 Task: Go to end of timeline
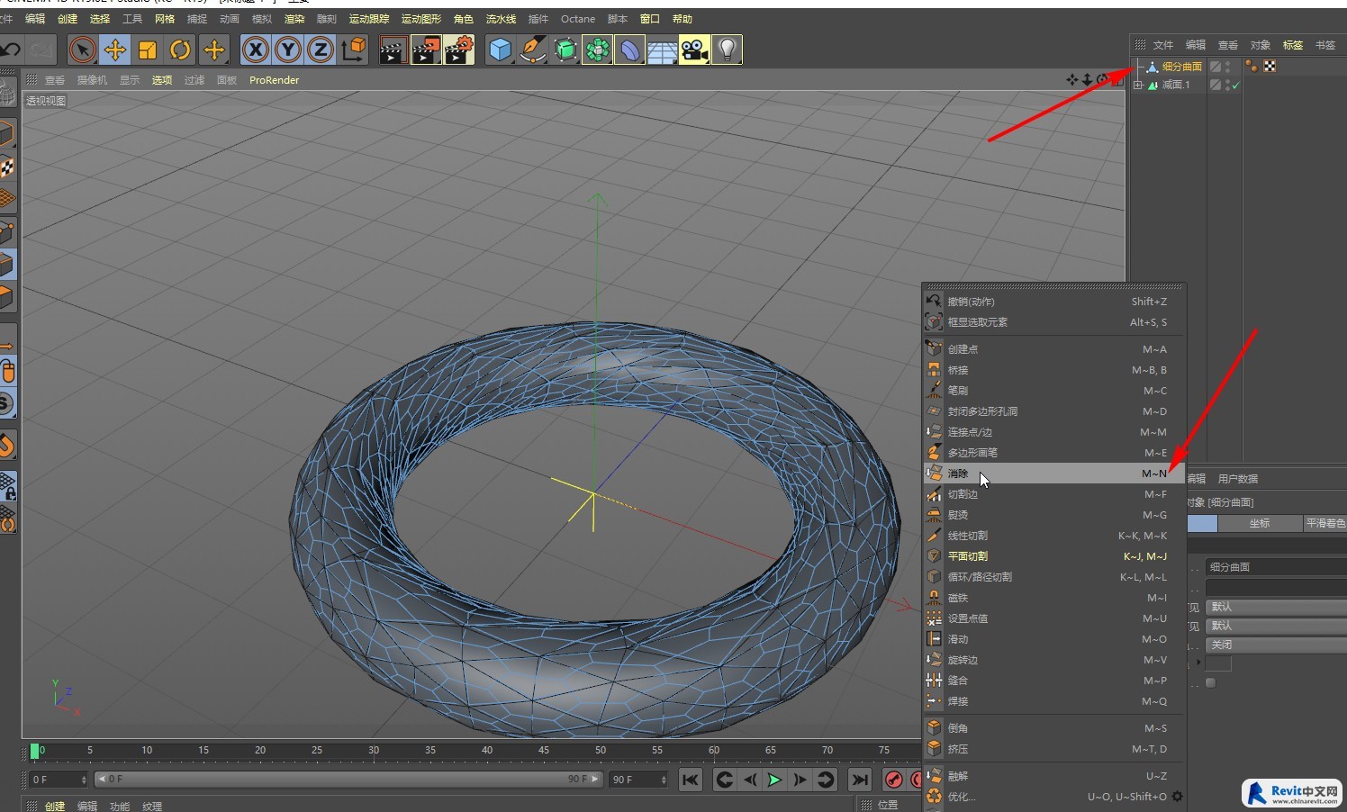(x=860, y=780)
